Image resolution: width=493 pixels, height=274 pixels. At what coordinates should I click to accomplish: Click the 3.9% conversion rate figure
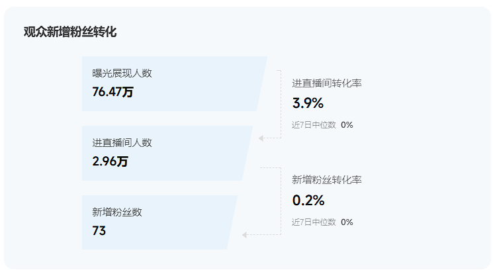(x=308, y=103)
